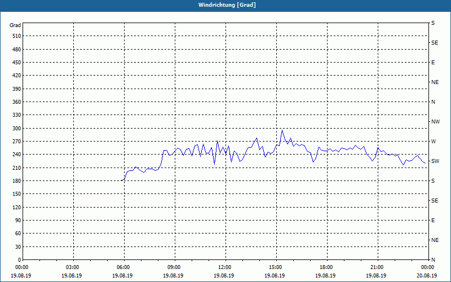Click the 18:00 time axis label
Image resolution: width=451 pixels, height=282 pixels.
[326, 267]
